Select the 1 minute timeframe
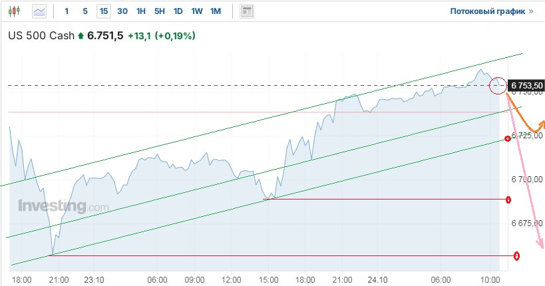Image resolution: width=545 pixels, height=286 pixels. coord(67,11)
